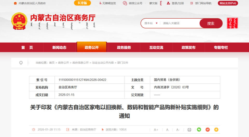Open 无障碍浏览 link

[x=109, y=3]
